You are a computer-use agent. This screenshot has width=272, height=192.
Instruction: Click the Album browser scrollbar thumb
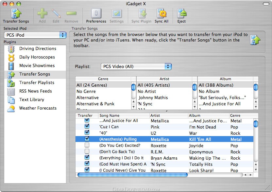(256, 87)
